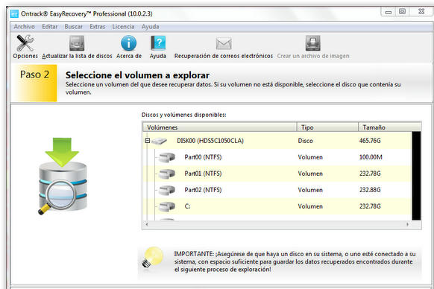Click the Part00 (NTFS) volume icon
Viewport: 434px width, 289px height.
point(166,157)
